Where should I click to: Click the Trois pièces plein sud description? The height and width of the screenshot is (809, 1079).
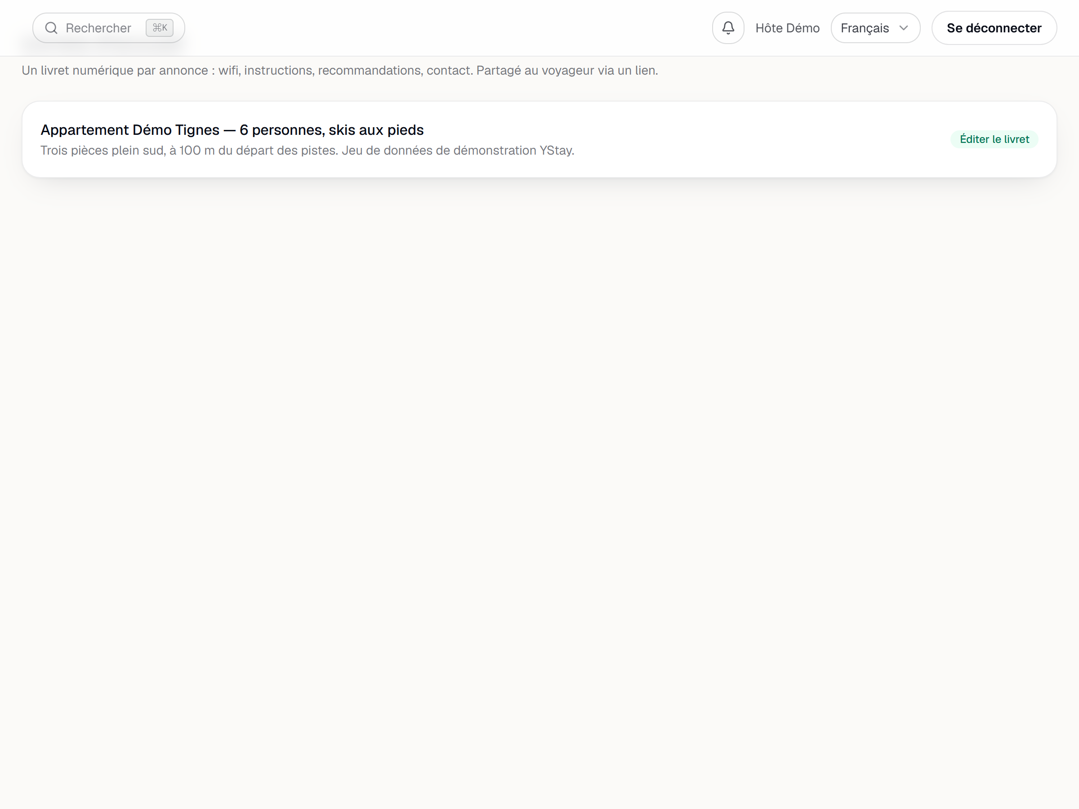coord(308,151)
